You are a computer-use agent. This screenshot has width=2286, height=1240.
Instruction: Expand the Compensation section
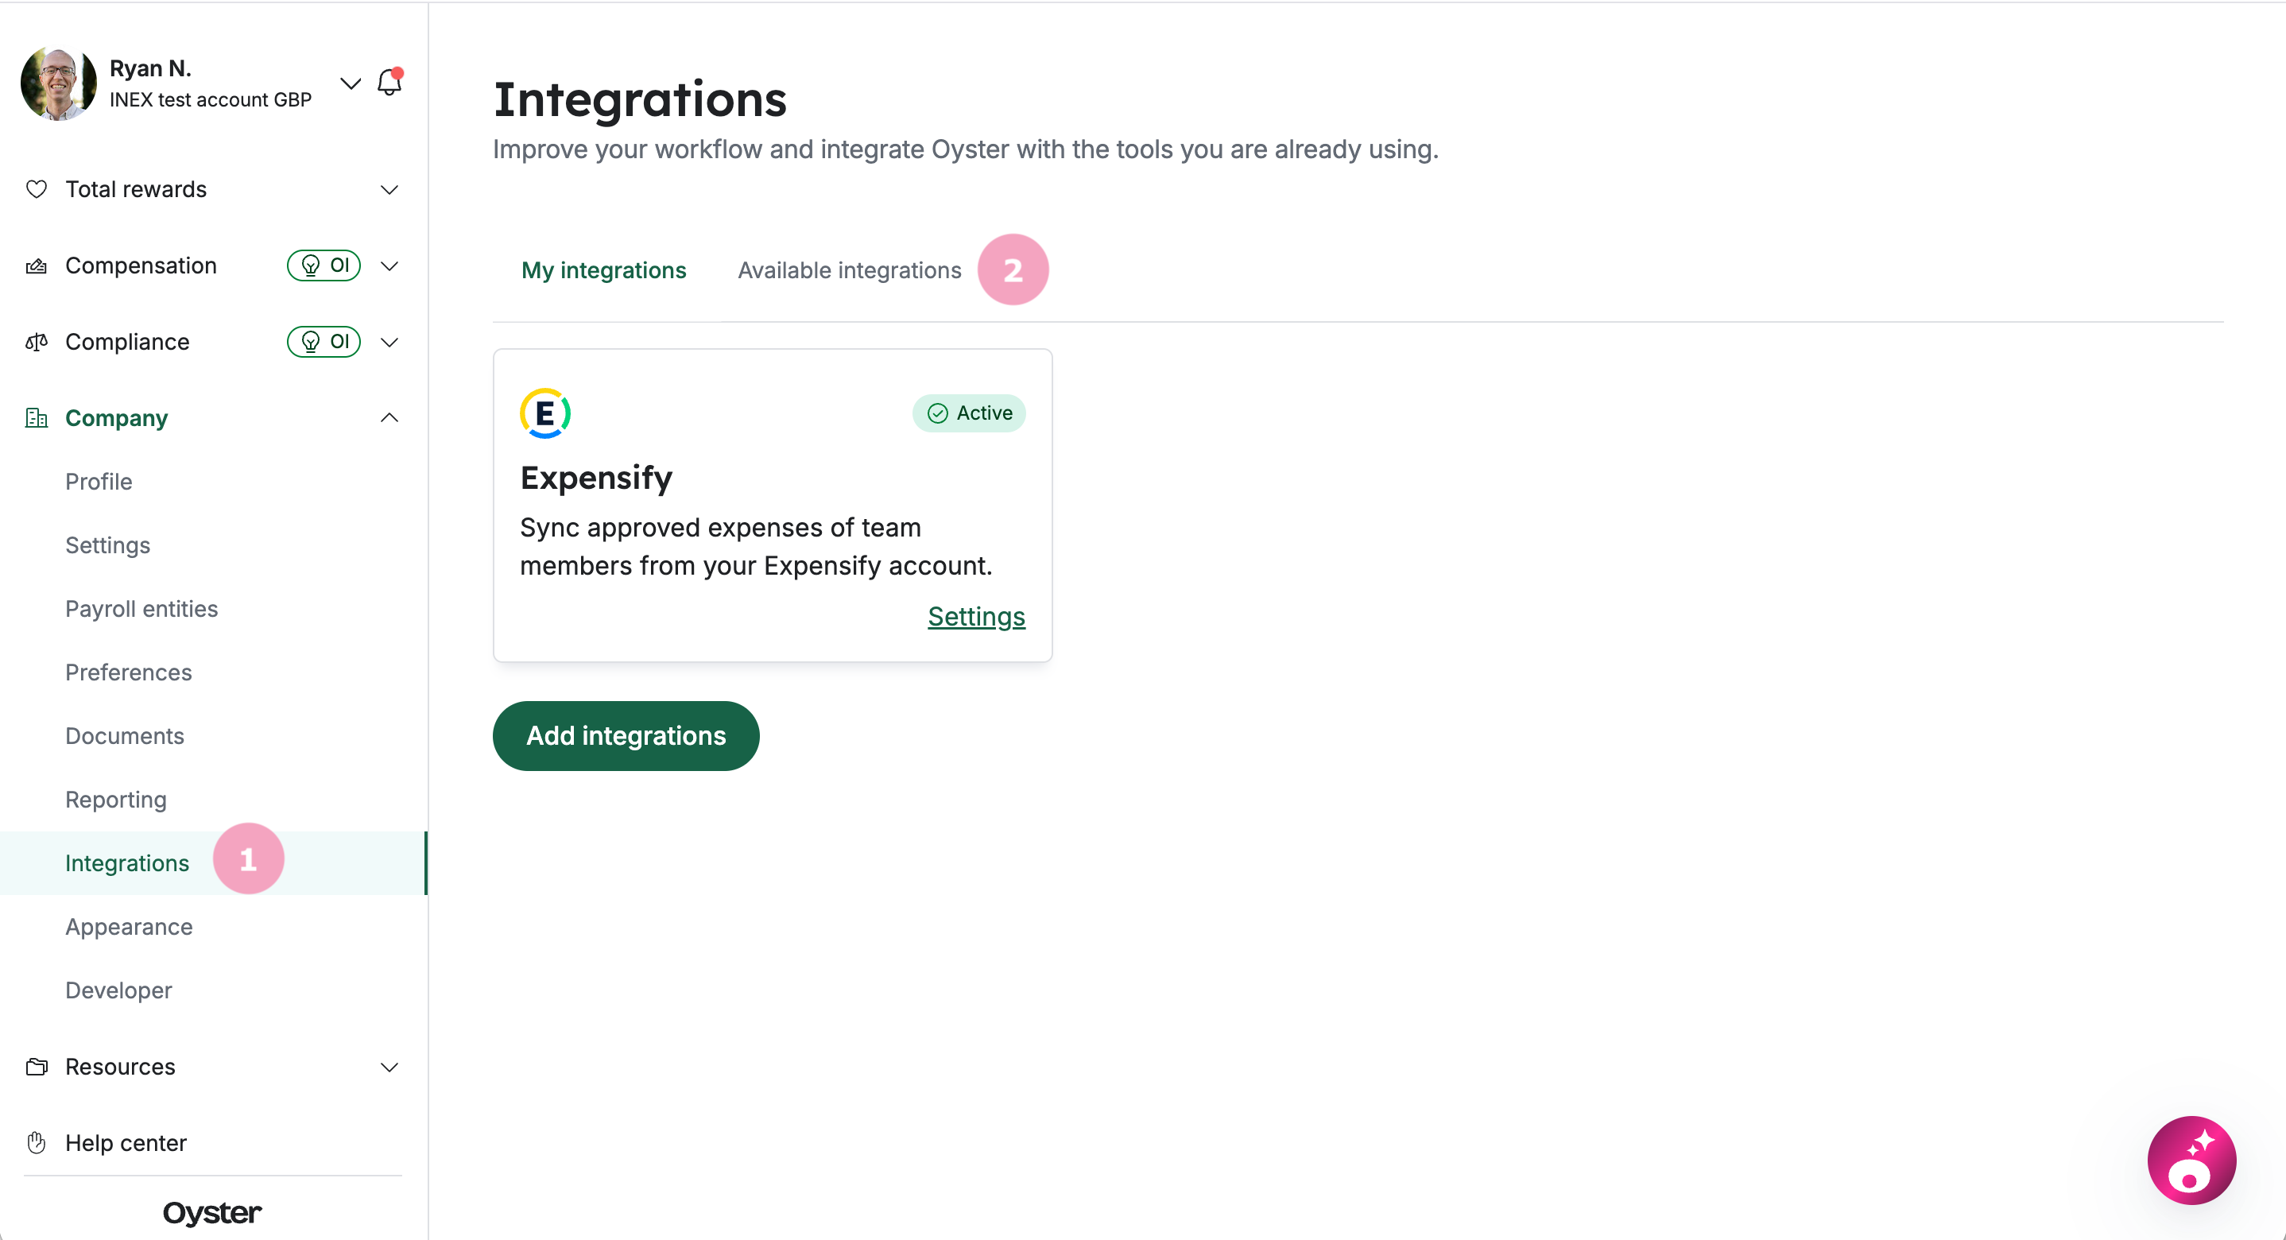point(389,265)
